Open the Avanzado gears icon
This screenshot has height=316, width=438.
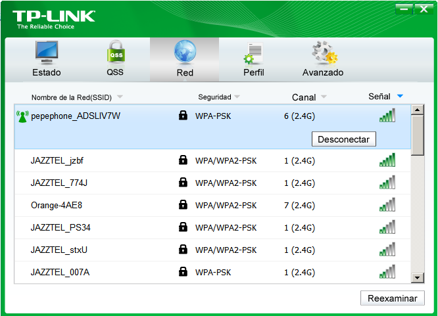(325, 52)
